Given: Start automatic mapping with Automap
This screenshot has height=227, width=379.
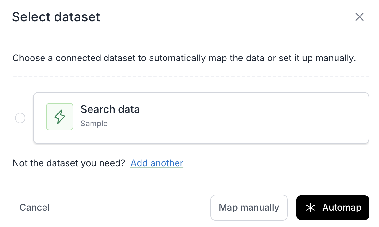Looking at the screenshot, I should [x=333, y=208].
